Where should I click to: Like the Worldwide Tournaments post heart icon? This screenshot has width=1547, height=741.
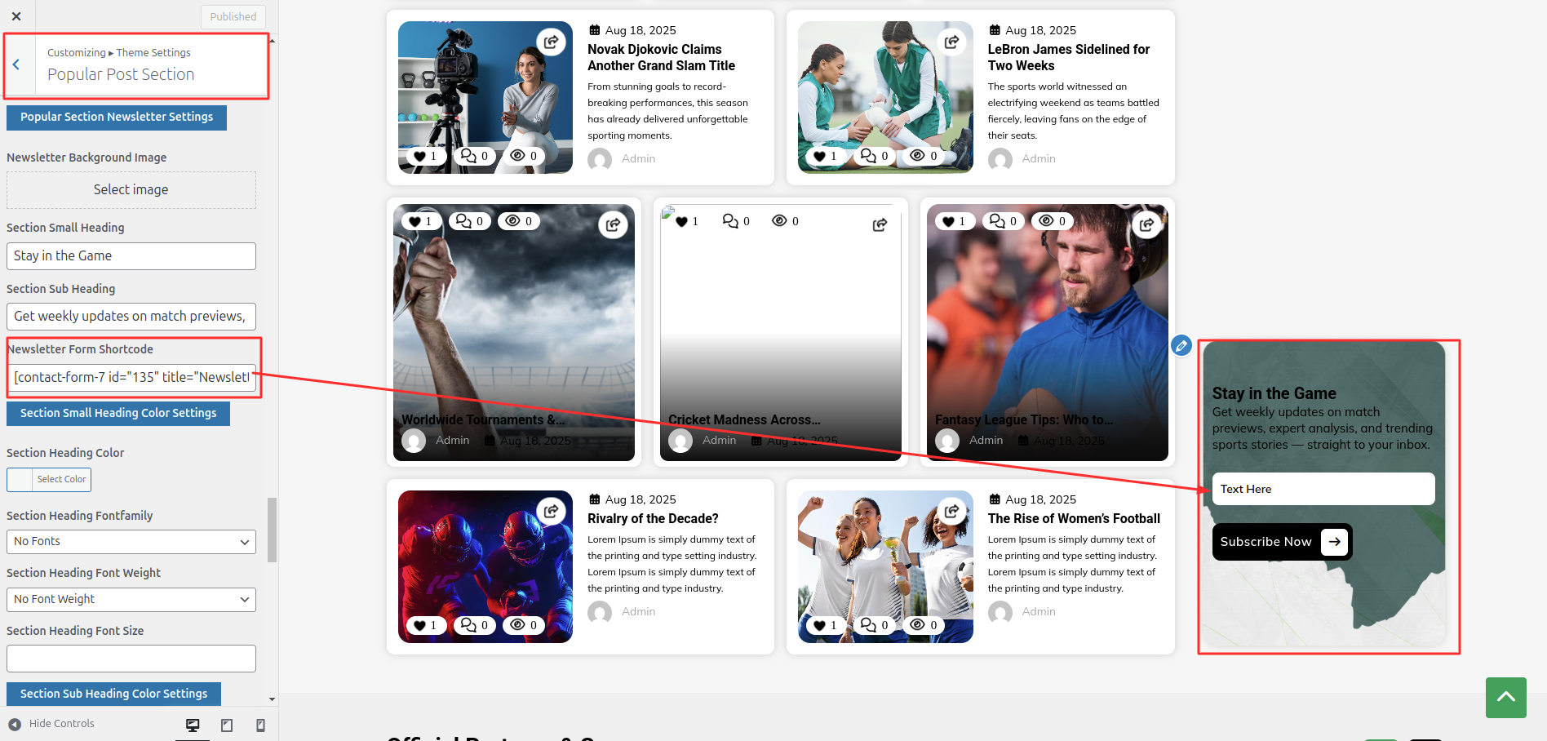pyautogui.click(x=415, y=221)
